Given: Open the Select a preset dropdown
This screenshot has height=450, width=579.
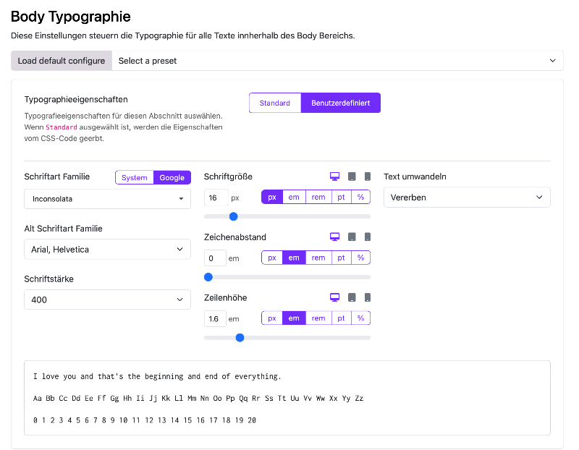Looking at the screenshot, I should click(x=337, y=61).
